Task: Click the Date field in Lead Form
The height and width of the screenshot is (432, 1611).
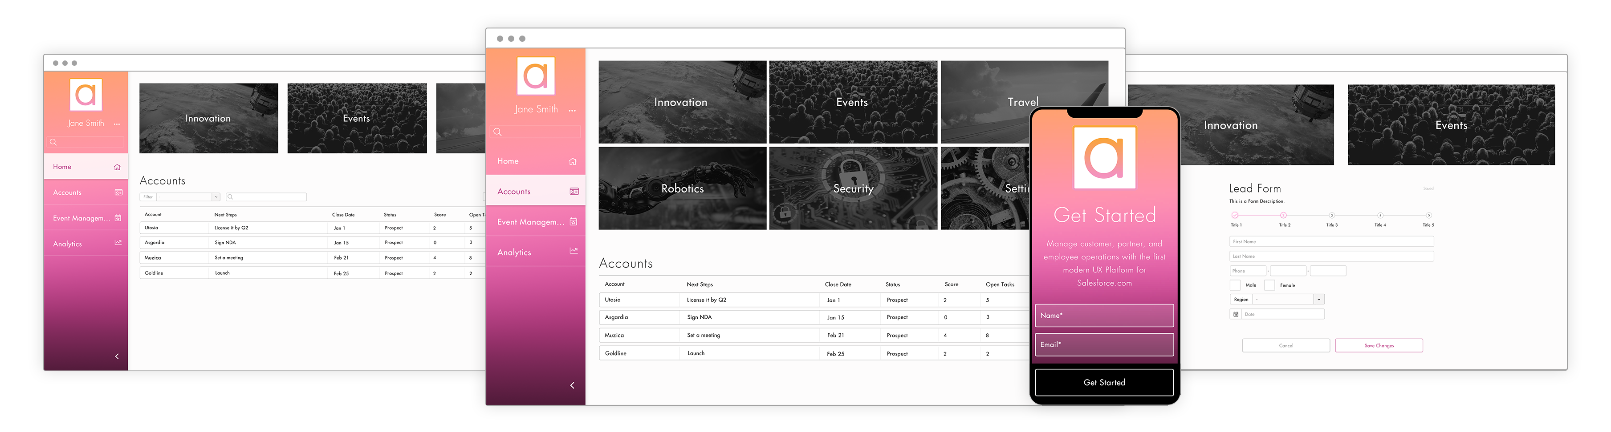Action: click(x=1283, y=314)
